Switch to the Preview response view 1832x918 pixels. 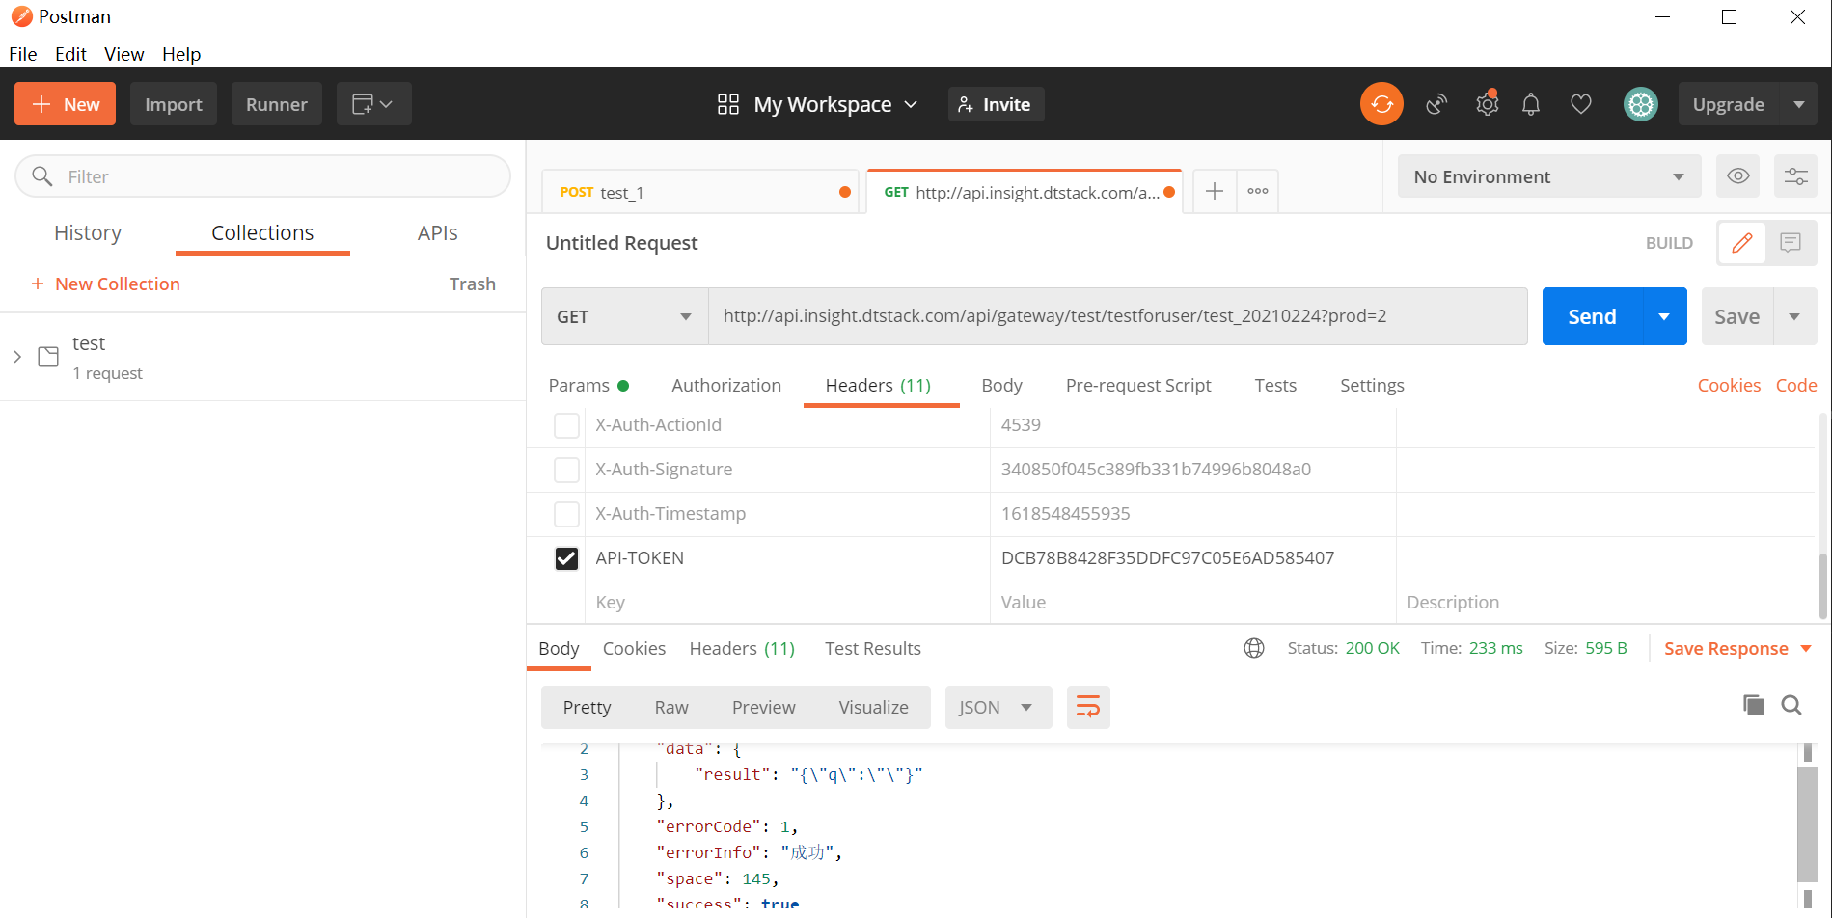[x=763, y=707]
